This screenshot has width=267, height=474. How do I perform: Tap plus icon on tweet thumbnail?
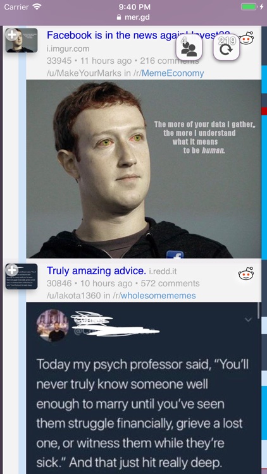[12, 269]
